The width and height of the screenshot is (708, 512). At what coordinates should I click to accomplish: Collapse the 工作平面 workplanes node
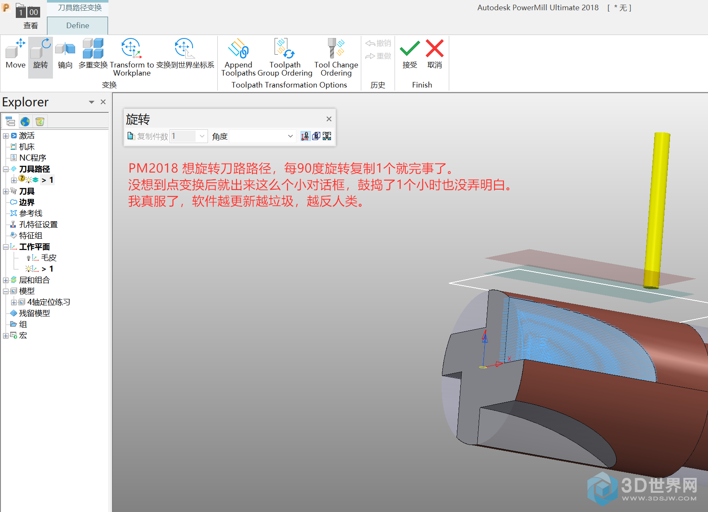point(6,247)
